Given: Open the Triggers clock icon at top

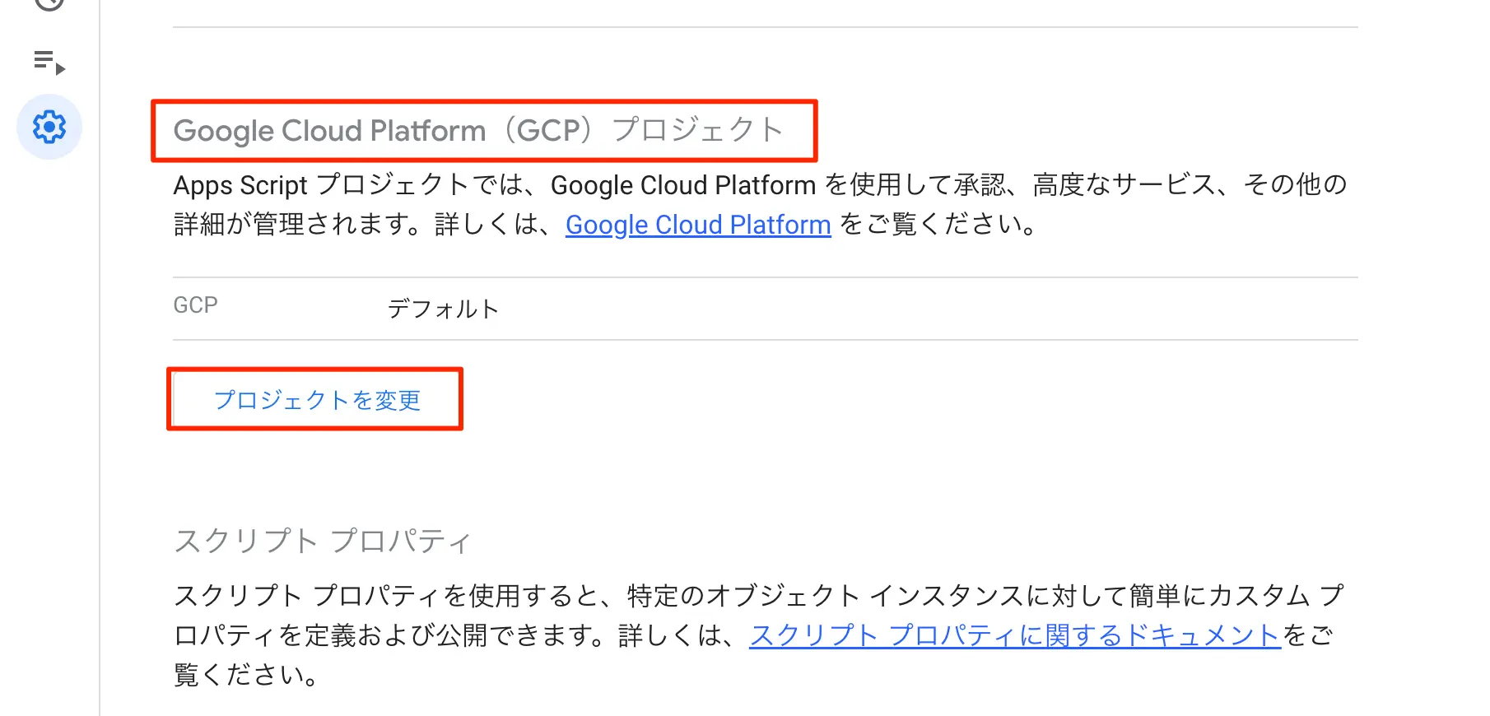Looking at the screenshot, I should 49,4.
